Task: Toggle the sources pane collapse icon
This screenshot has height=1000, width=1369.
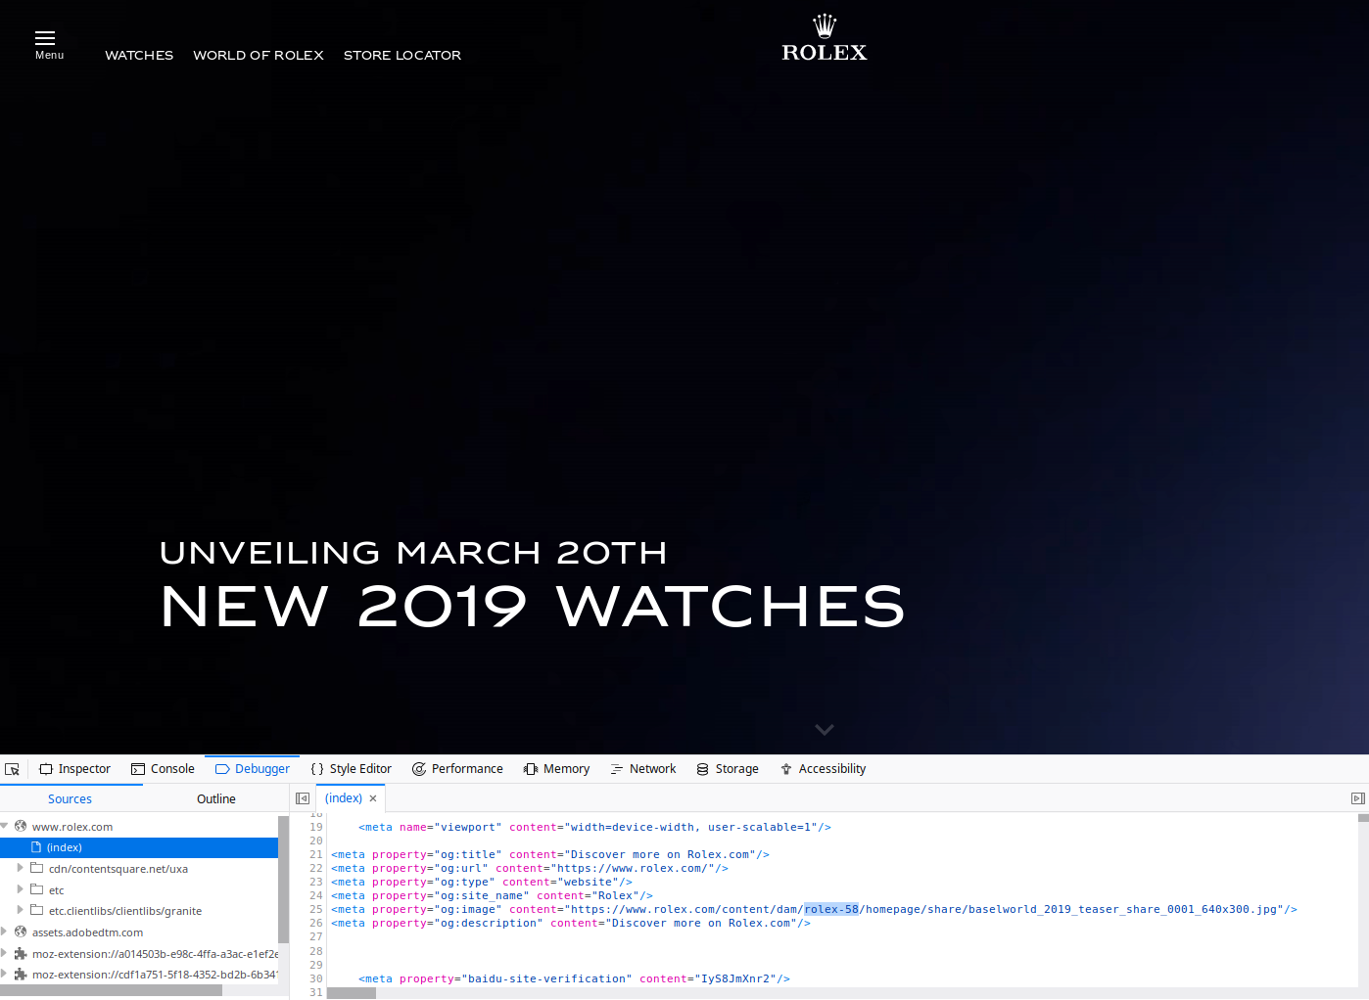Action: pos(303,798)
